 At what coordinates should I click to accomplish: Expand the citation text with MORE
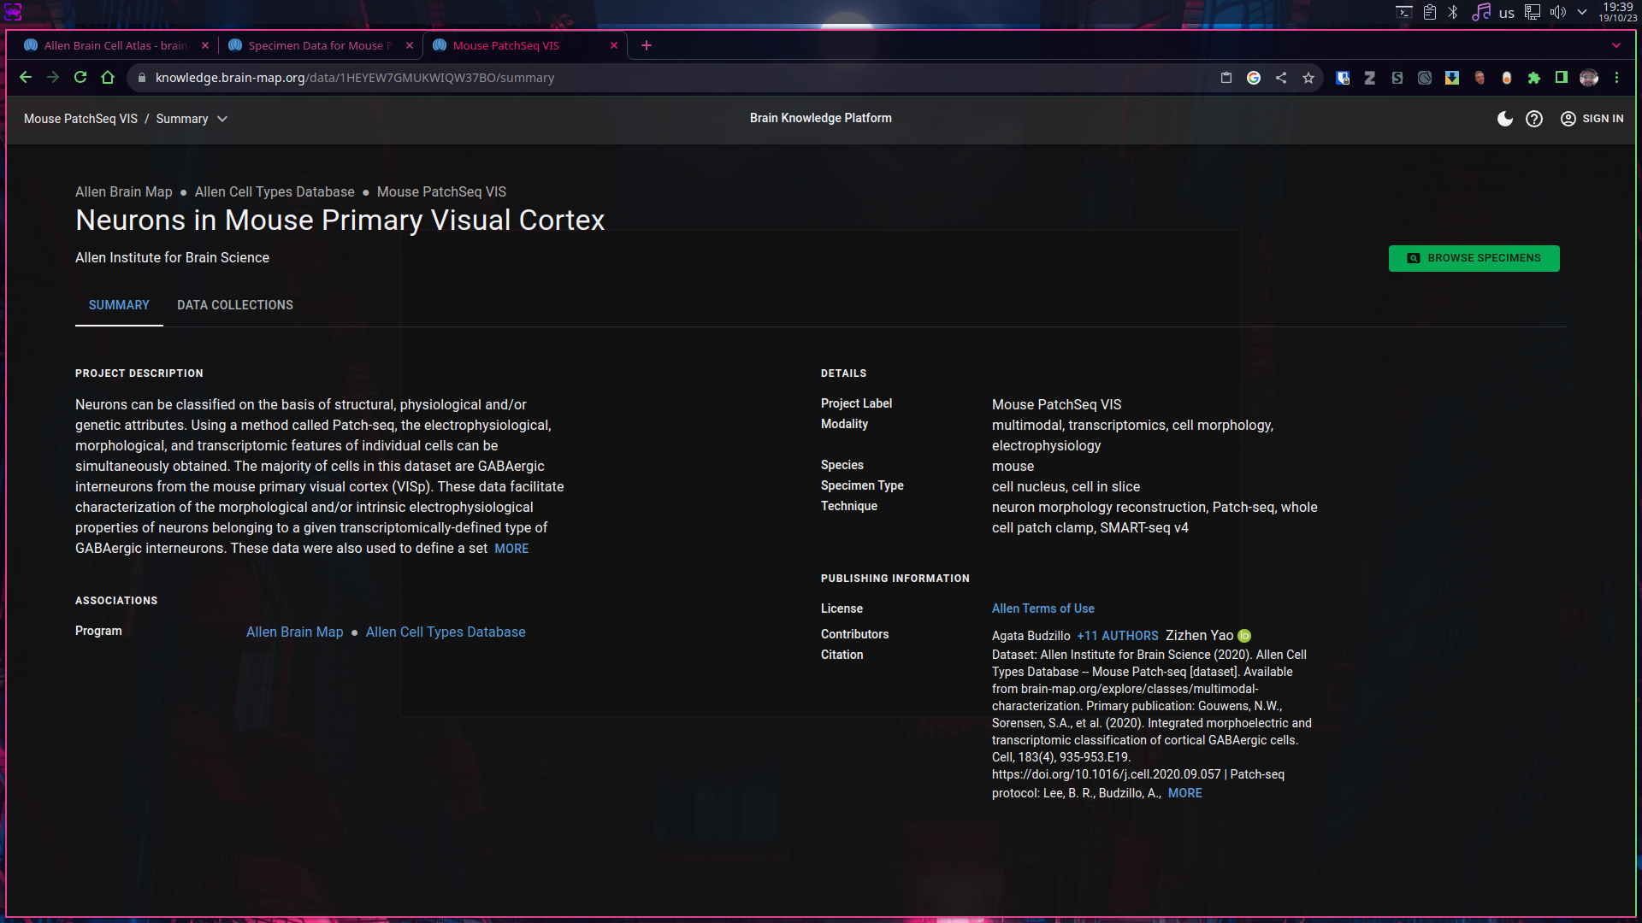pyautogui.click(x=1184, y=793)
